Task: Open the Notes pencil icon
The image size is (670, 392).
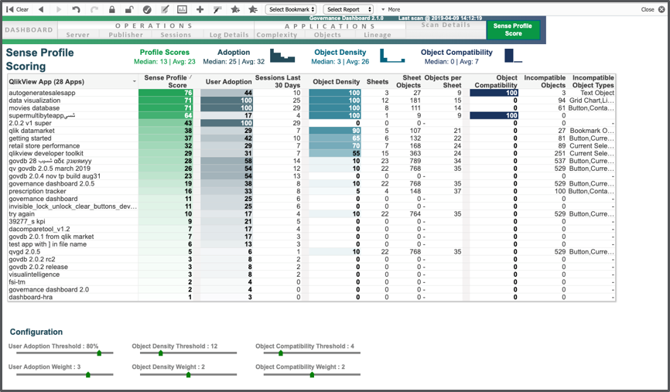Action: (x=165, y=9)
